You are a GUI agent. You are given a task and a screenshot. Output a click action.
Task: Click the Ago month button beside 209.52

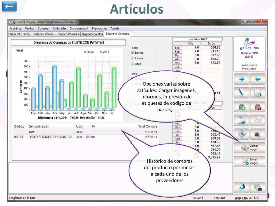point(177,139)
